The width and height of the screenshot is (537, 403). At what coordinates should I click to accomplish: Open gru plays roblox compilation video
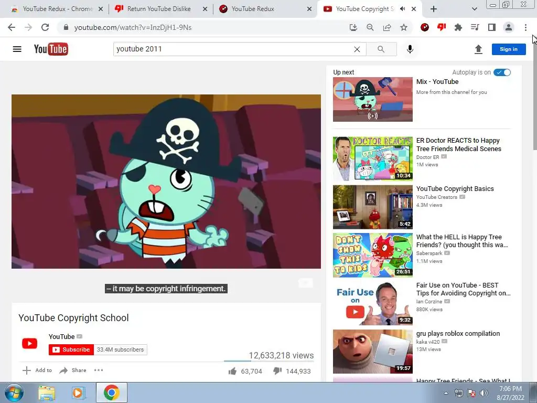point(458,333)
